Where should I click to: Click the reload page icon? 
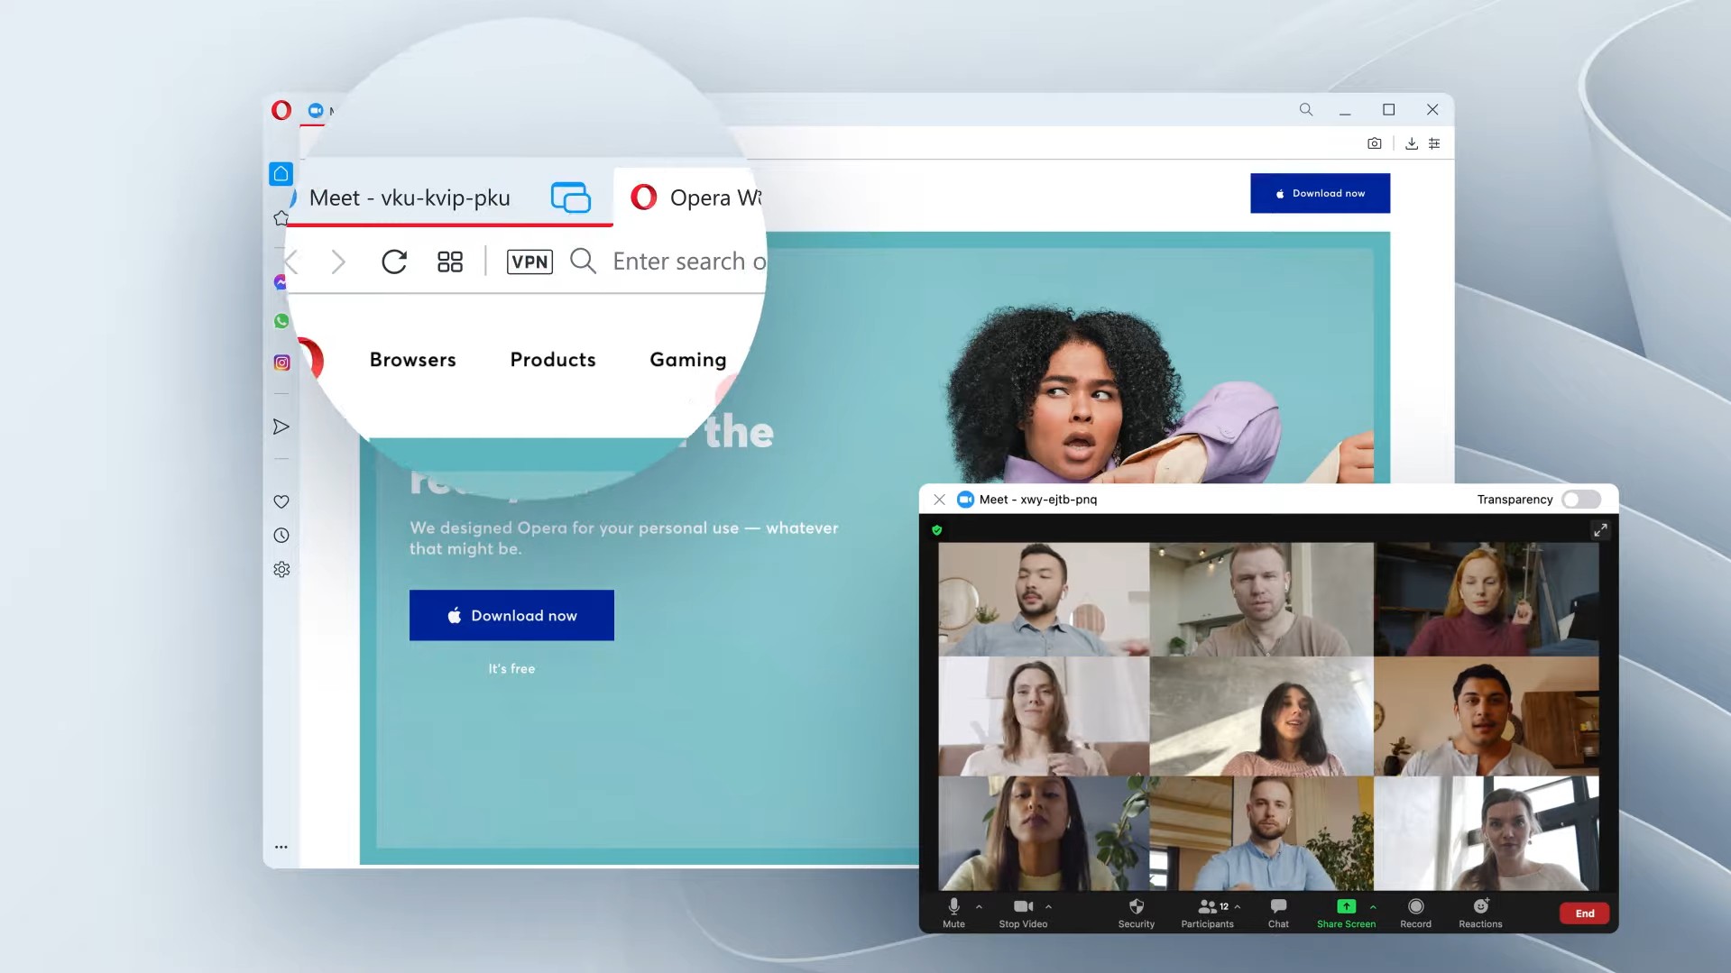[x=394, y=262]
